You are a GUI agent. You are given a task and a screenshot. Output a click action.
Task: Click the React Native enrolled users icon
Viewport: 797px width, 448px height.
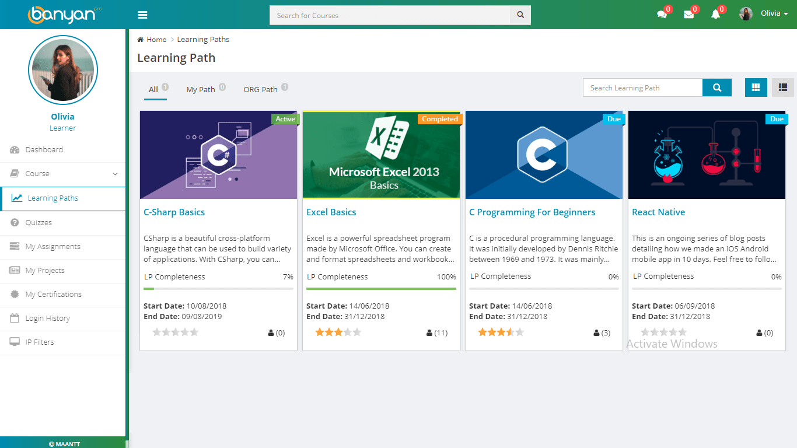(759, 333)
